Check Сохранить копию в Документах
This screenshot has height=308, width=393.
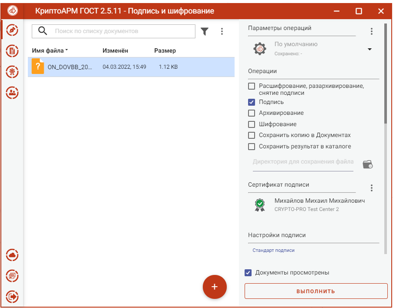pos(252,135)
